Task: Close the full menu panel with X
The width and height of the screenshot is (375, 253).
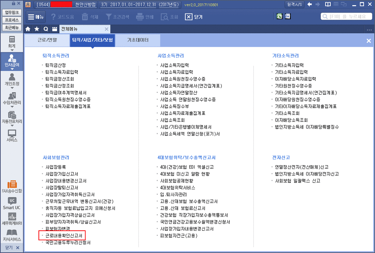Action: point(368,41)
